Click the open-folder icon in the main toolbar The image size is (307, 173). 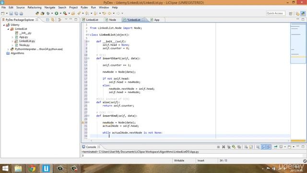[73, 13]
